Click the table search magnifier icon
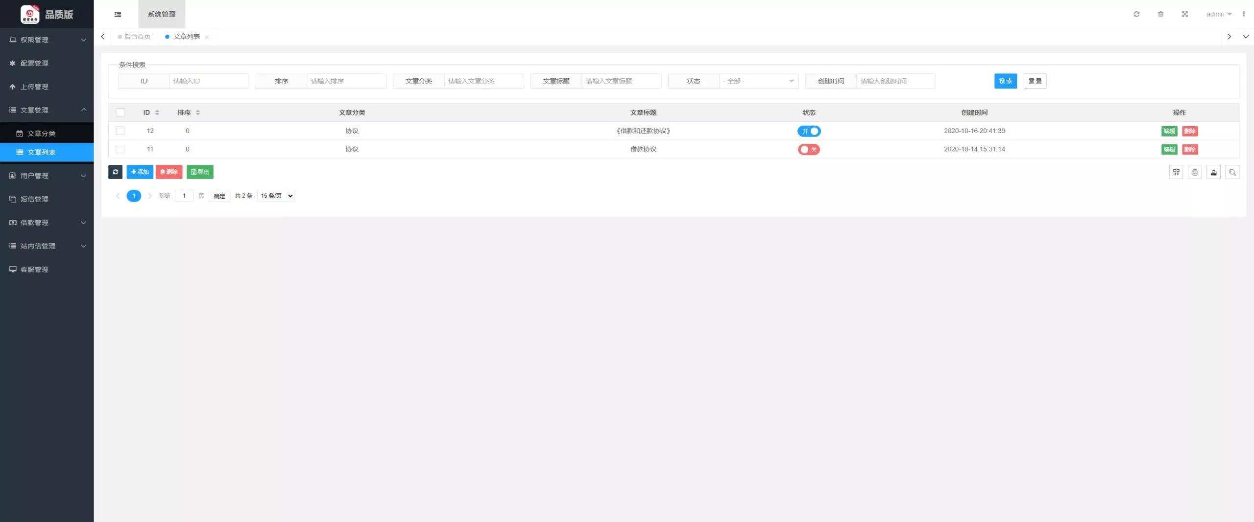The image size is (1254, 522). [1232, 172]
